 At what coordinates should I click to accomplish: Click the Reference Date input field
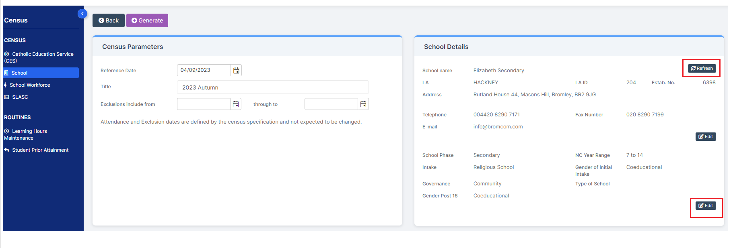pyautogui.click(x=204, y=70)
